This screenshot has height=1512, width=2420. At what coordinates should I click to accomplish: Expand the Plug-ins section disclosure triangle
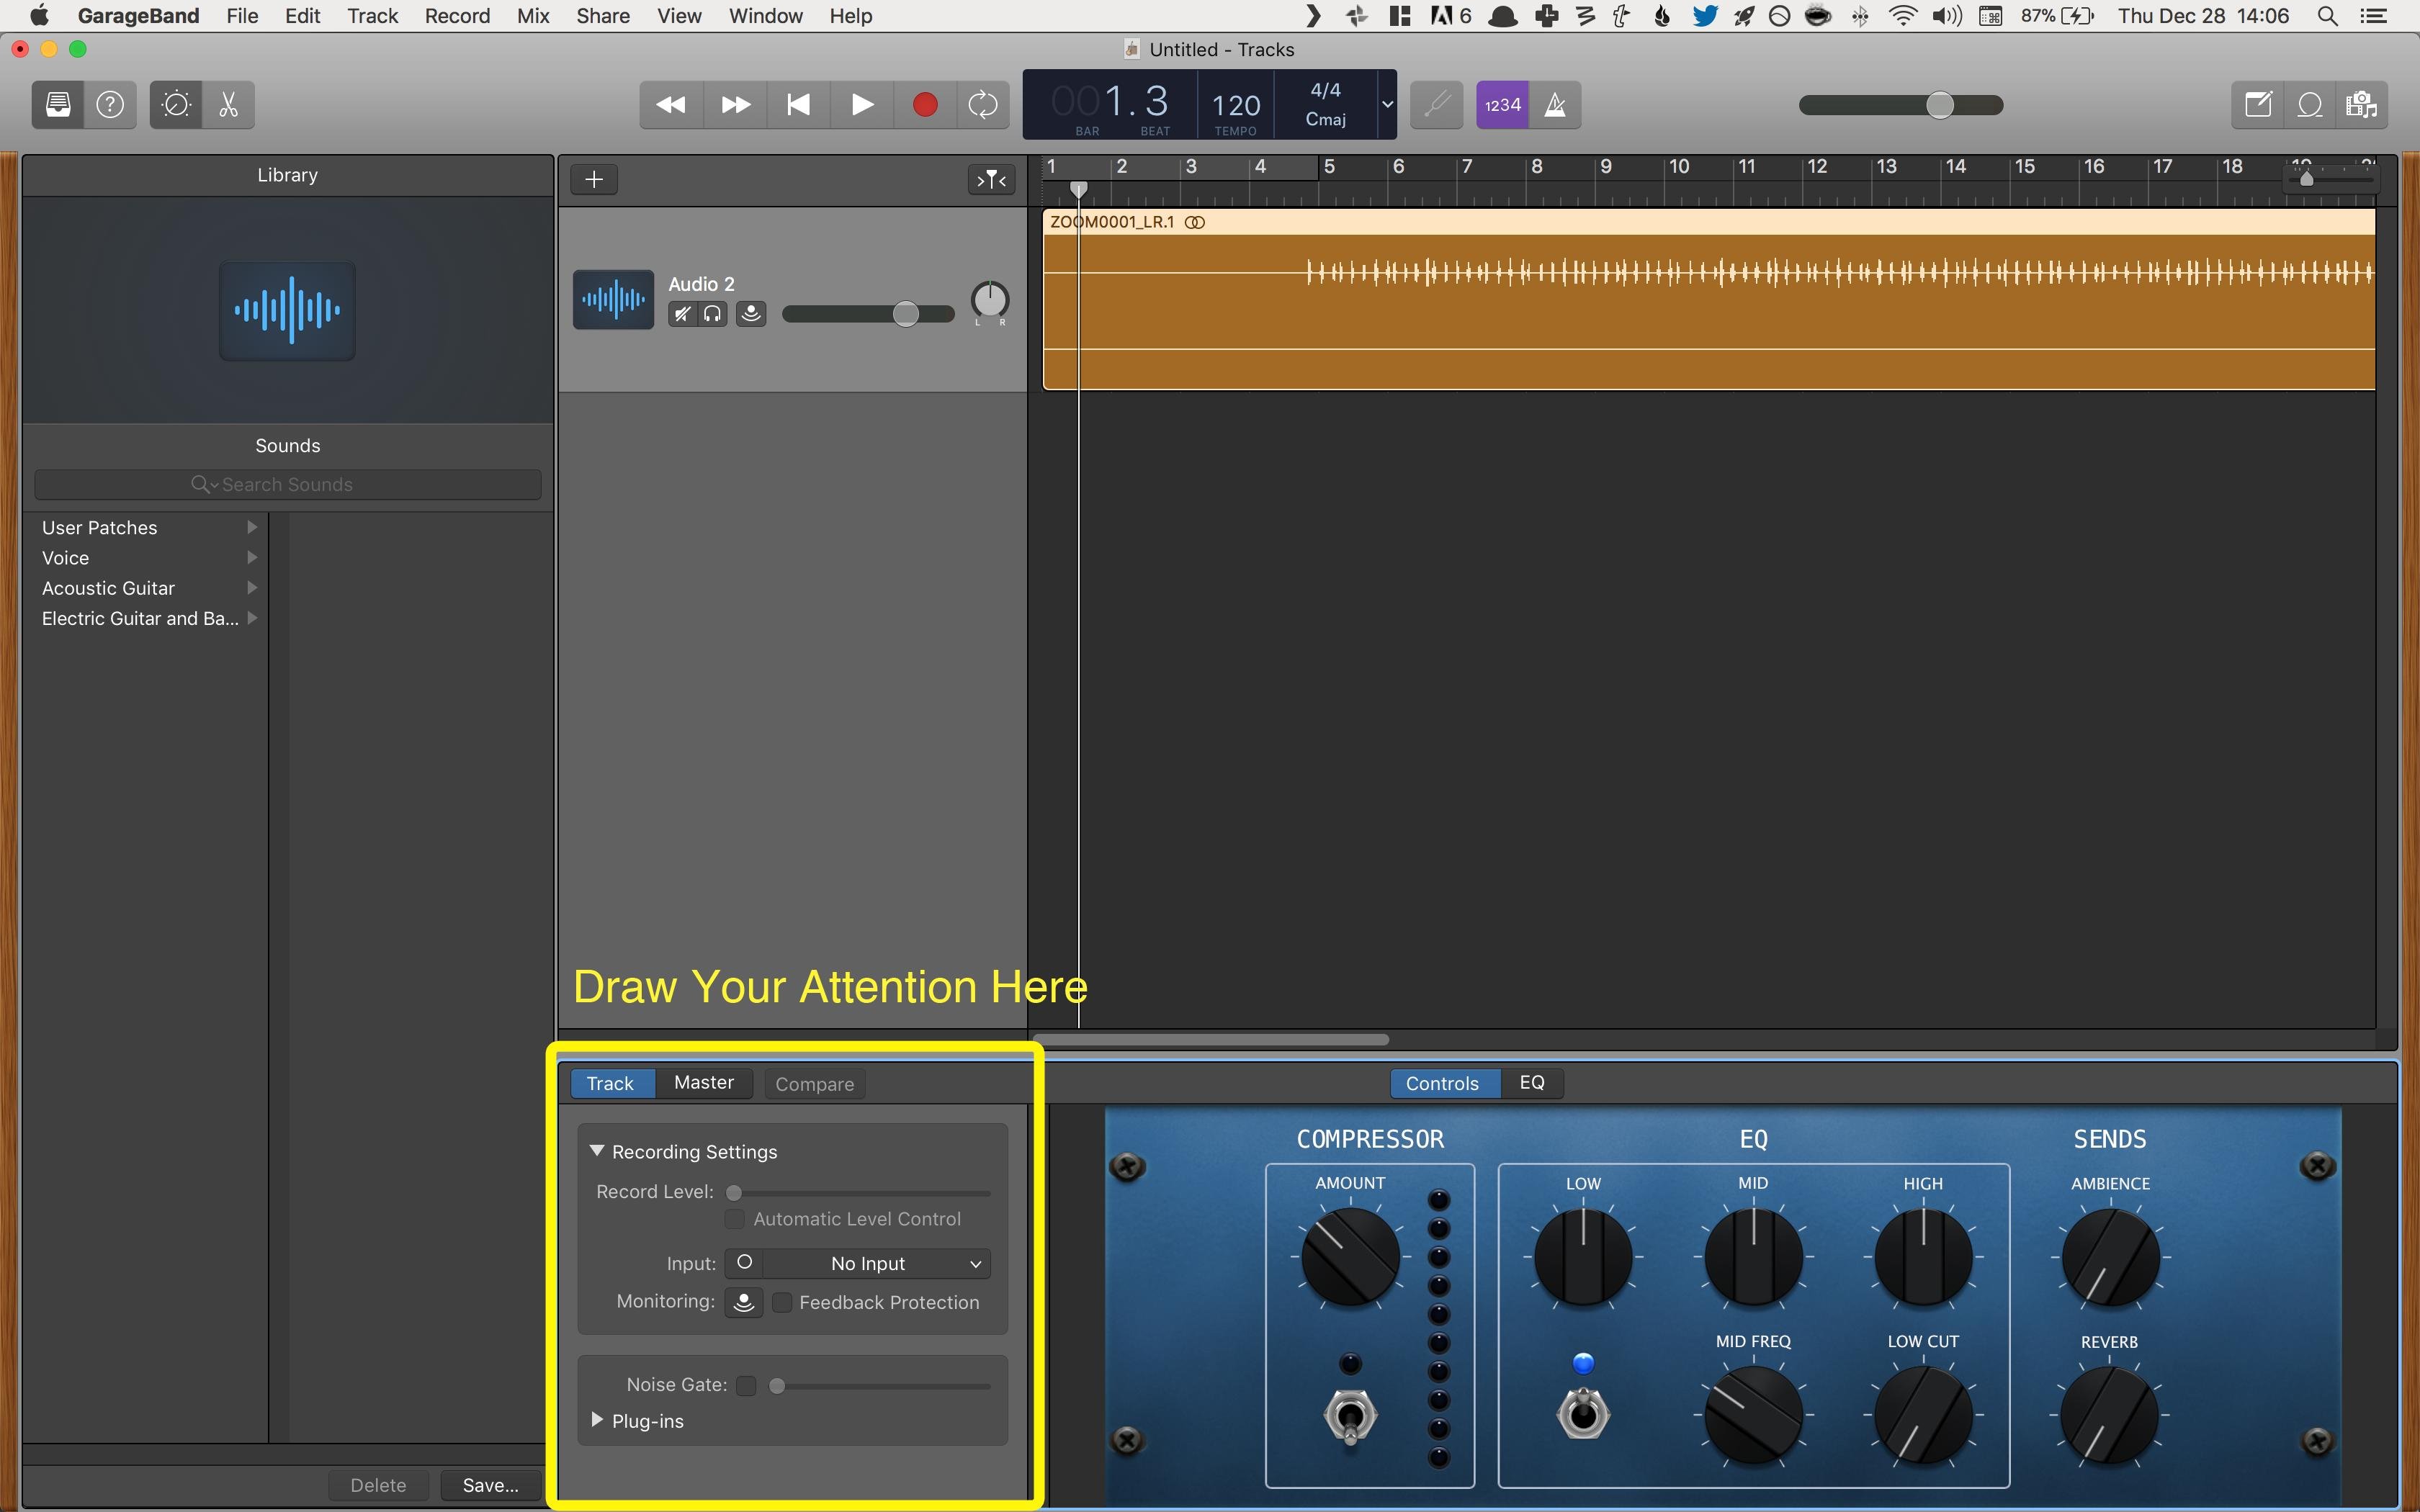pyautogui.click(x=598, y=1420)
